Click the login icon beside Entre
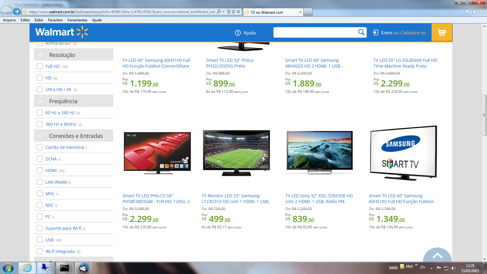This screenshot has height=274, width=487. coord(376,33)
